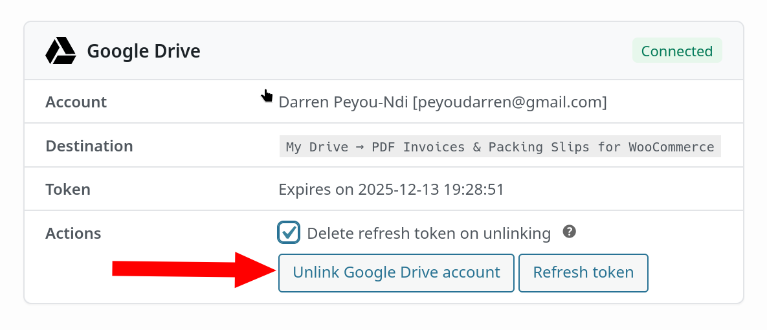Click the green Connected status badge

(x=676, y=51)
